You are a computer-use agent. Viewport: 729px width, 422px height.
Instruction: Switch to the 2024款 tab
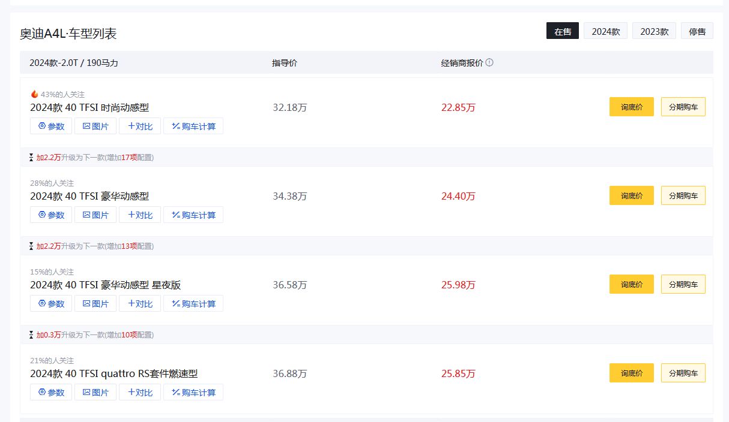click(606, 31)
